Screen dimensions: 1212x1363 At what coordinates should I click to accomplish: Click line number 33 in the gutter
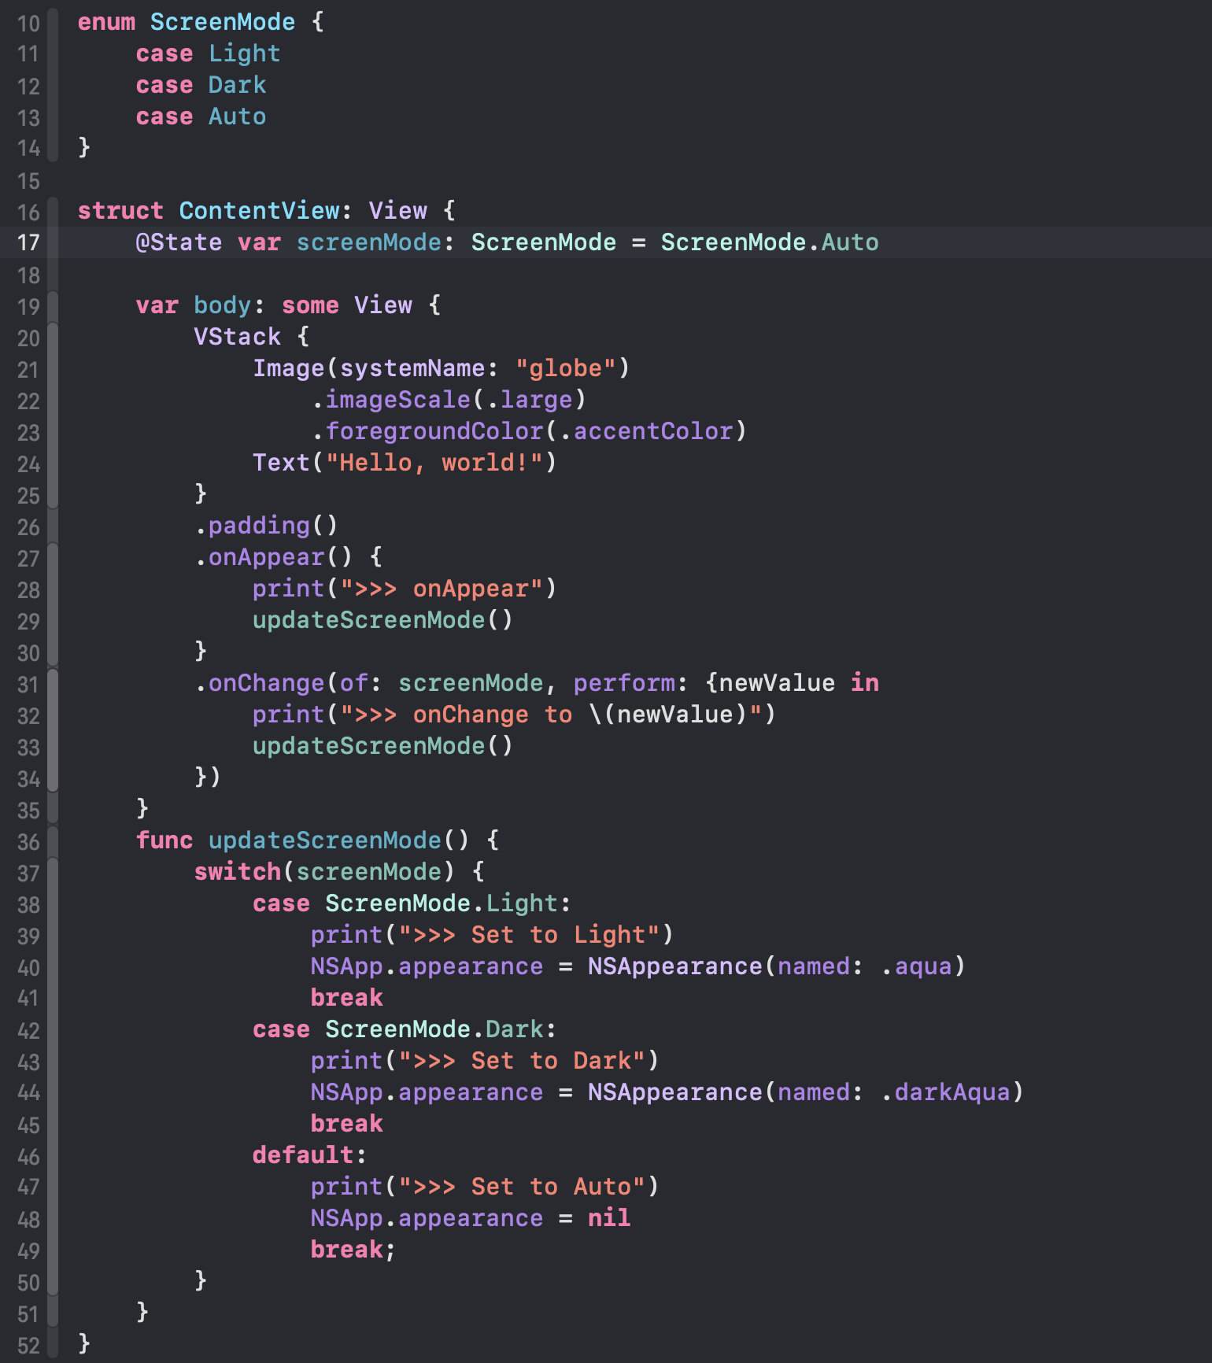pyautogui.click(x=28, y=747)
